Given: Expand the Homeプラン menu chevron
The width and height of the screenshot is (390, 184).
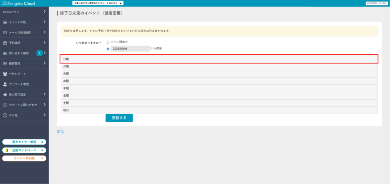Looking at the screenshot, I should click(45, 11).
